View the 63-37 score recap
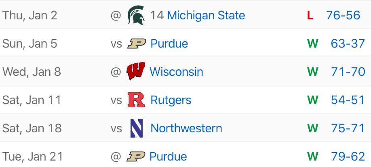Viewport: 371px width, 167px height. click(348, 44)
